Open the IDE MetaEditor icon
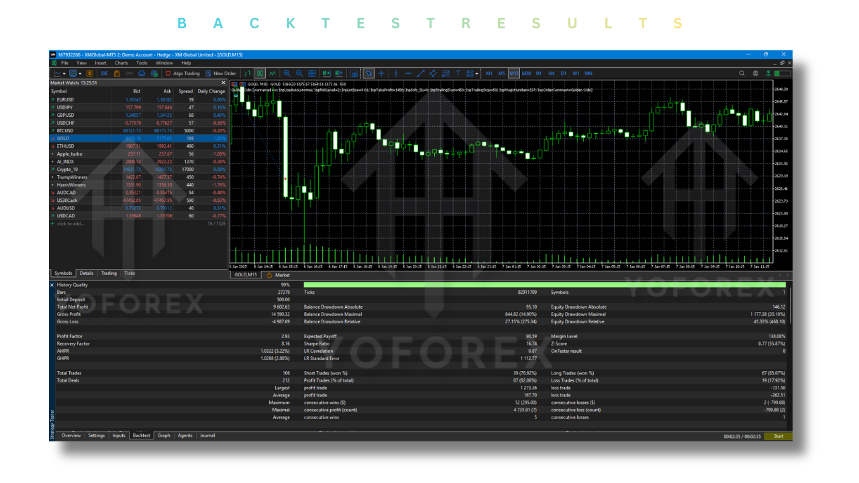 click(x=104, y=73)
